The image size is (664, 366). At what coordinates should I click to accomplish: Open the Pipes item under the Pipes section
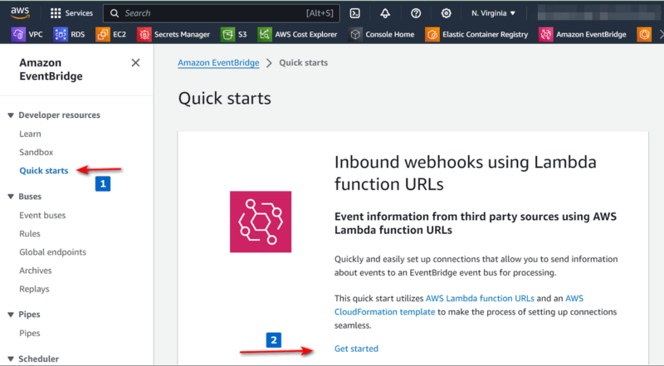(x=30, y=333)
